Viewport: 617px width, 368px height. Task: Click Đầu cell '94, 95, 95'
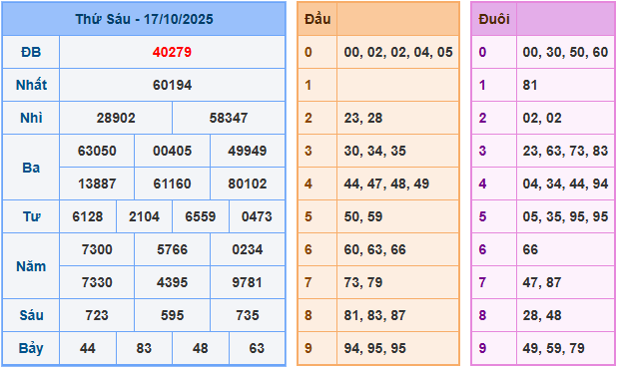click(x=374, y=348)
